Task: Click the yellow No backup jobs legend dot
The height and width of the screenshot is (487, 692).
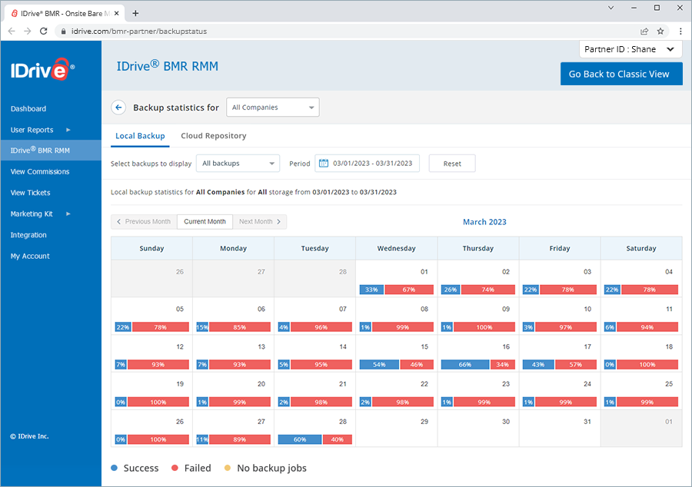Action: click(x=228, y=468)
